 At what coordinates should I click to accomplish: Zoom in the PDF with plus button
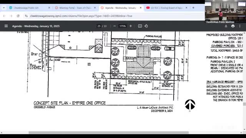pyautogui.click(x=131, y=26)
